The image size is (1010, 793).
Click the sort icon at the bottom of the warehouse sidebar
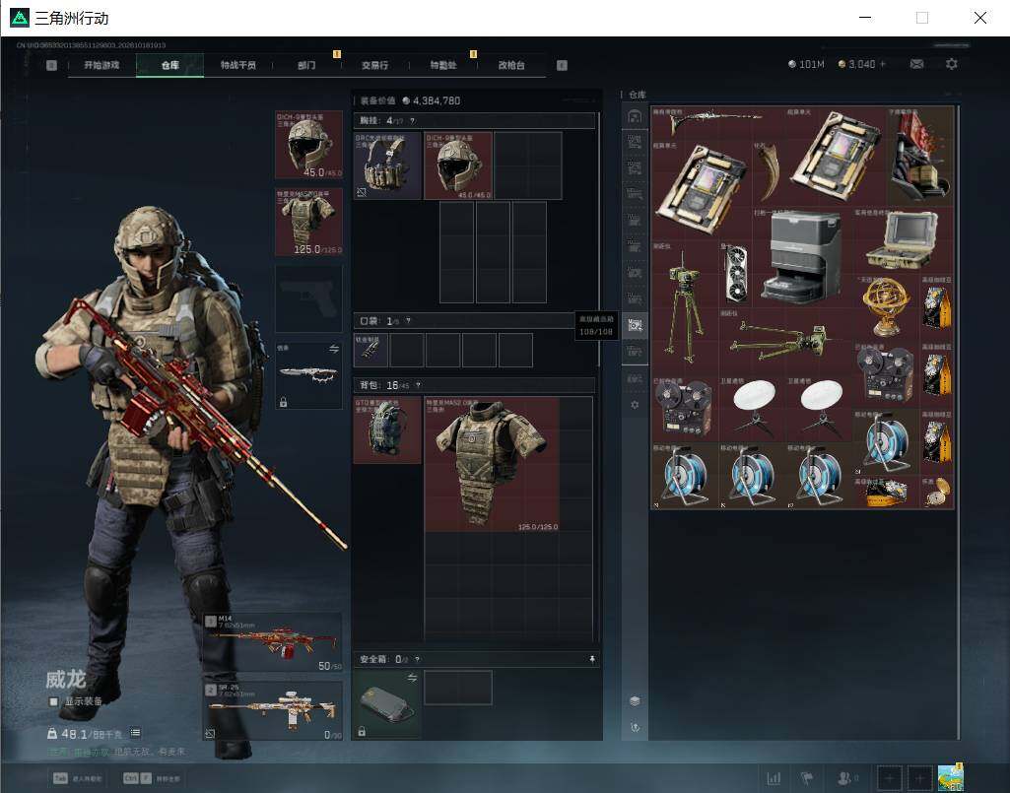pyautogui.click(x=635, y=727)
